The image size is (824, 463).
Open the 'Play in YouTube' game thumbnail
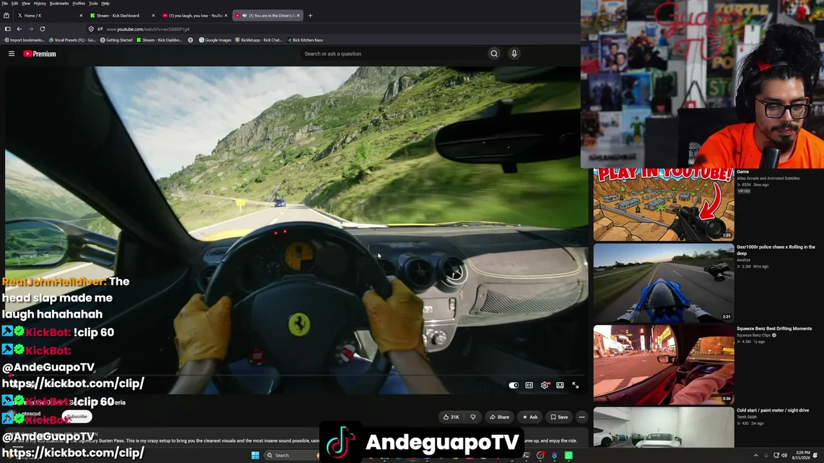664,204
